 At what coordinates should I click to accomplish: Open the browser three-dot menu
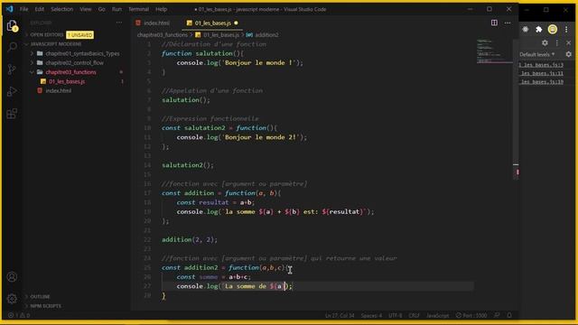pos(566,30)
